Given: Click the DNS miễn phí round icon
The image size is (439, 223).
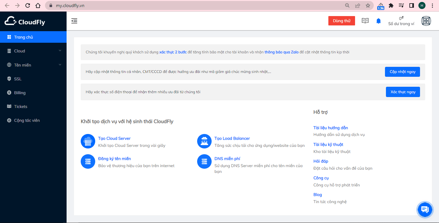Looking at the screenshot, I should pyautogui.click(x=204, y=162).
